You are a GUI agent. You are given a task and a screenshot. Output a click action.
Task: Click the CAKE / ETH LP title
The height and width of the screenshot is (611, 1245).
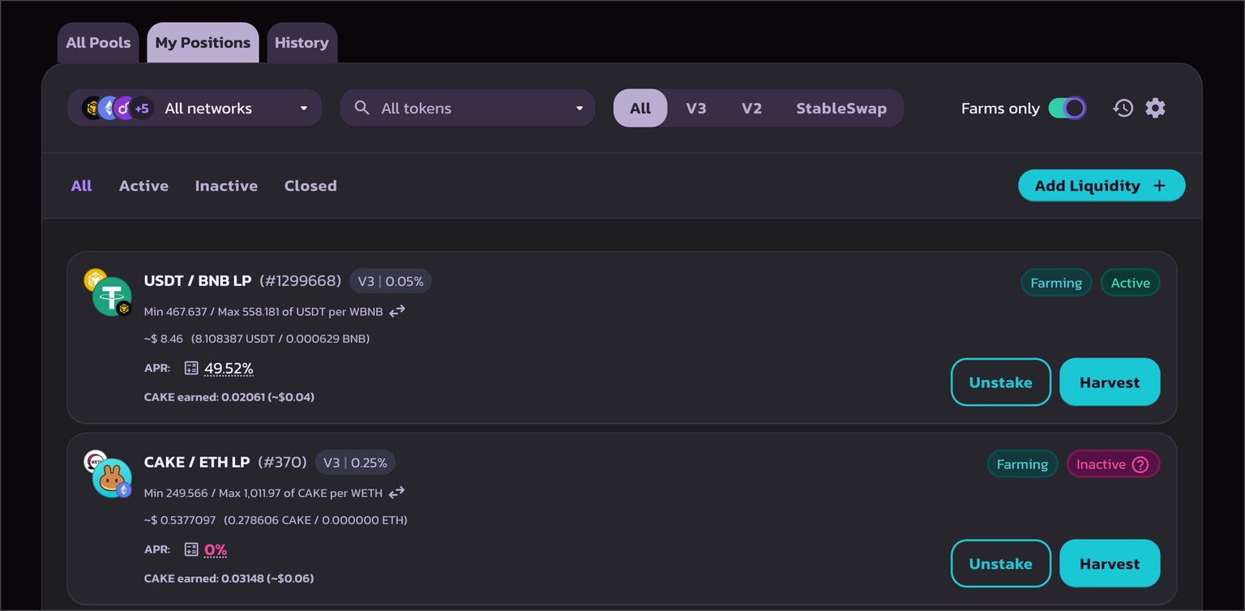point(197,463)
